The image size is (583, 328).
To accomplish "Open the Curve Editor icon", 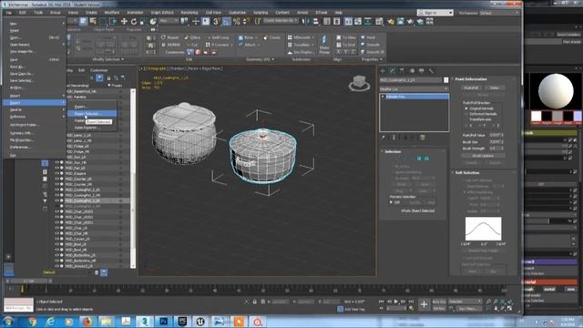I will coord(358,22).
